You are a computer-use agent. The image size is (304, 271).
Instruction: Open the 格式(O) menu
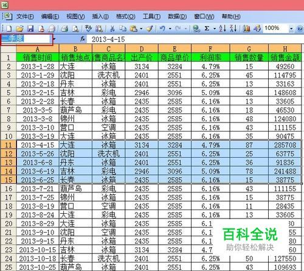[x=126, y=16]
